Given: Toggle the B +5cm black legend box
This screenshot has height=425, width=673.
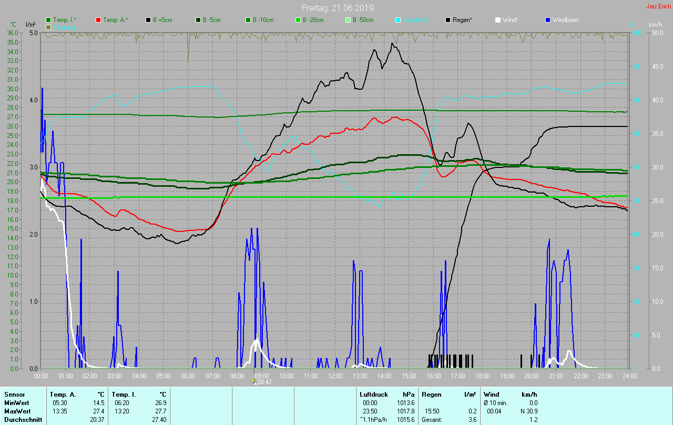Looking at the screenshot, I should click(x=148, y=20).
